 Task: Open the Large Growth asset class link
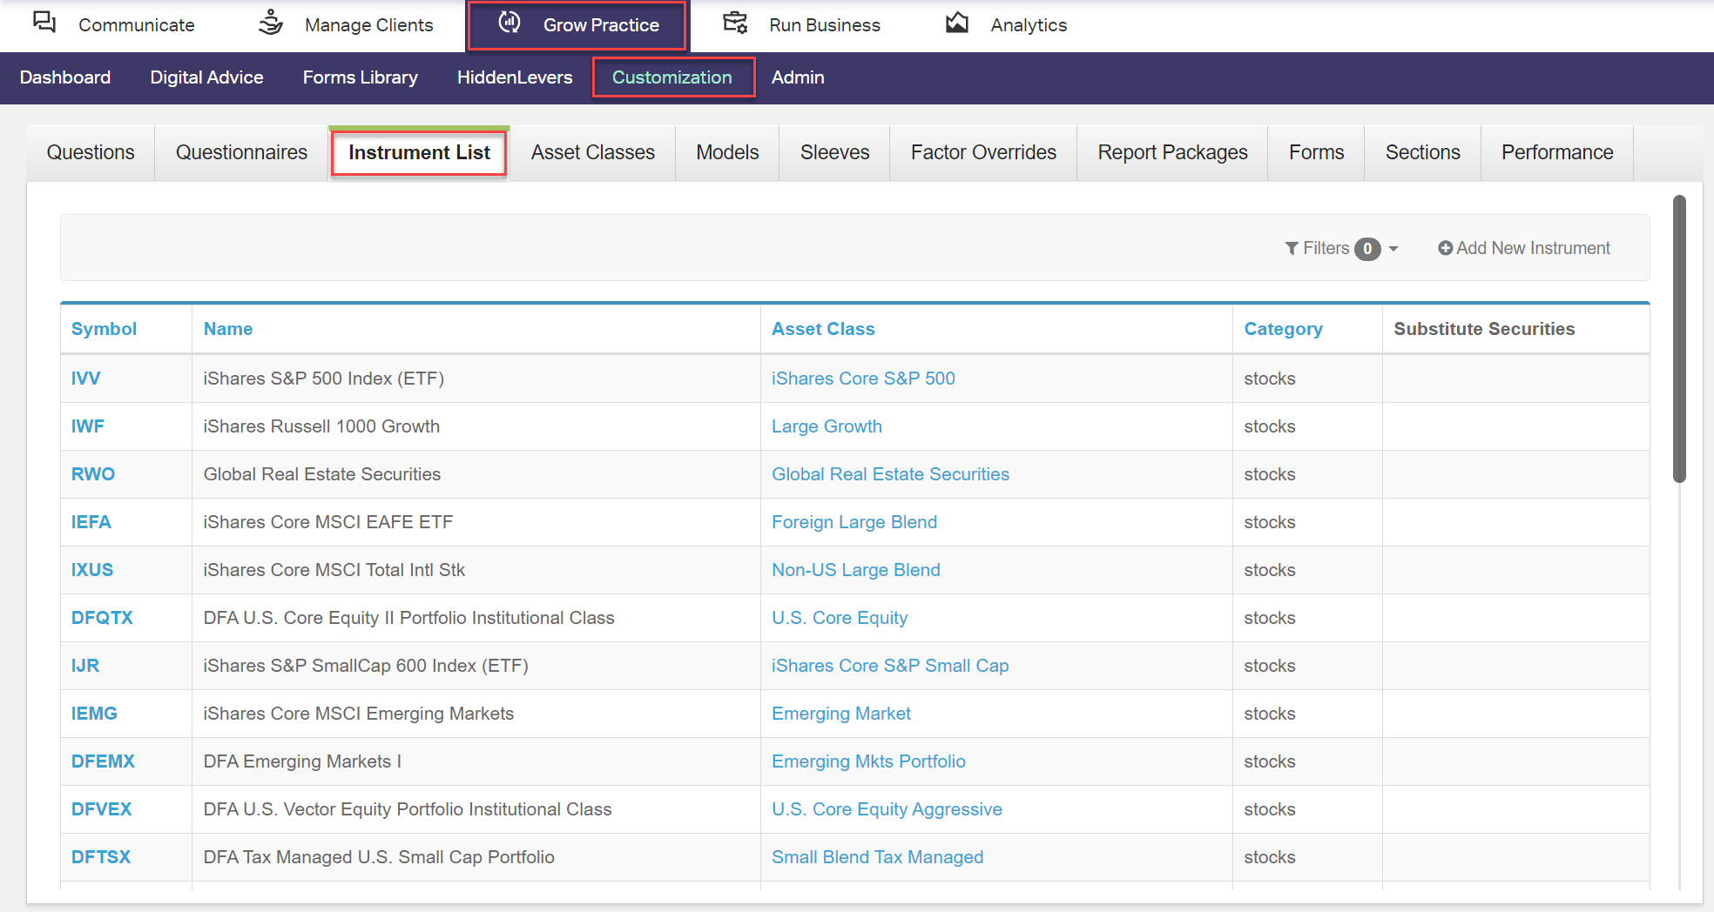click(827, 426)
